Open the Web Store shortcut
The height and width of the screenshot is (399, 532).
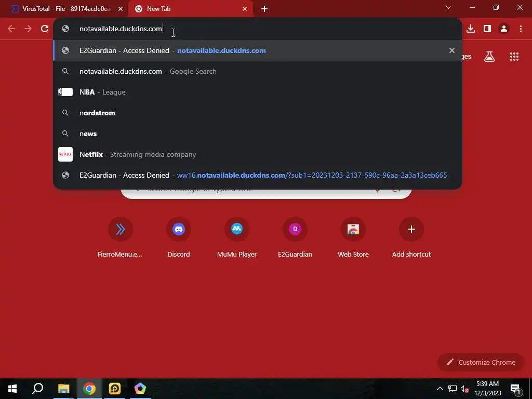point(353,237)
